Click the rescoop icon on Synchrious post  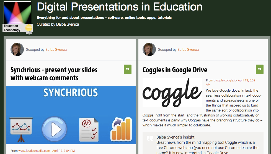pos(128,69)
